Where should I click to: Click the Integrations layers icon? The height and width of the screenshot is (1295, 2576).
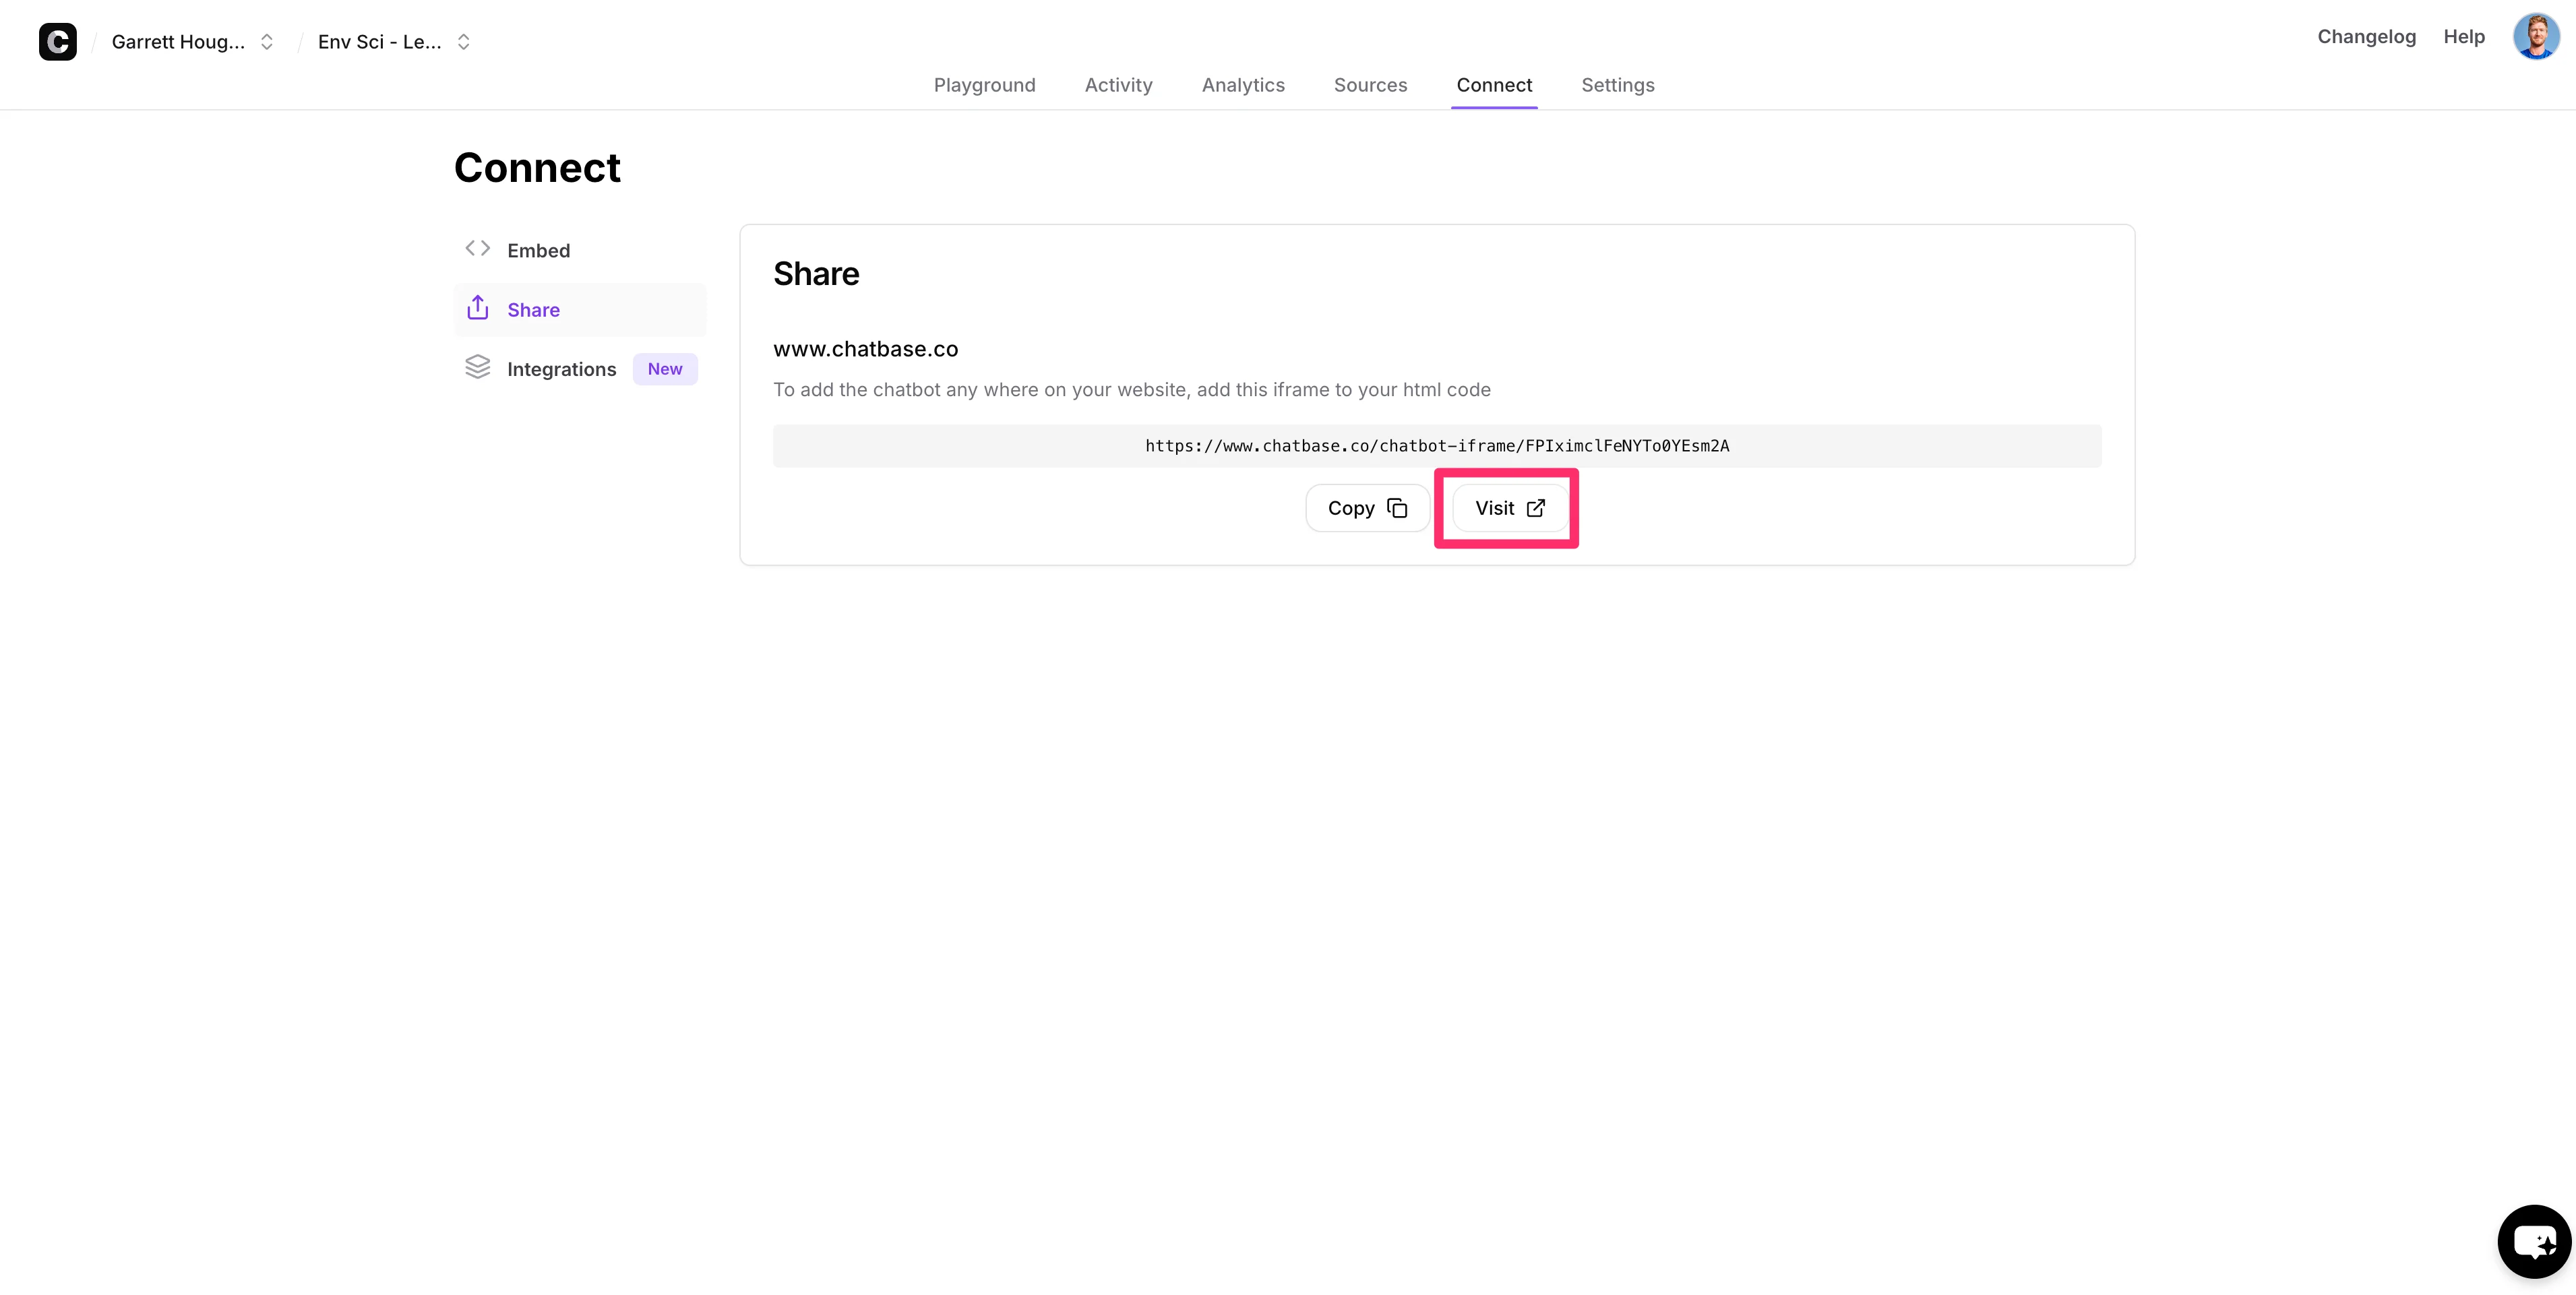477,367
